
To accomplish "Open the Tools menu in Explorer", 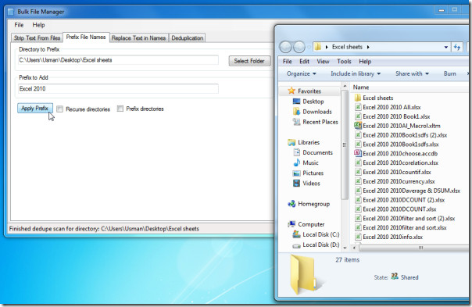I will [344, 62].
